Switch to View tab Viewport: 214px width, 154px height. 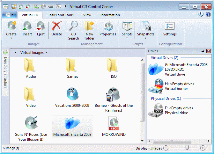[x=87, y=15]
